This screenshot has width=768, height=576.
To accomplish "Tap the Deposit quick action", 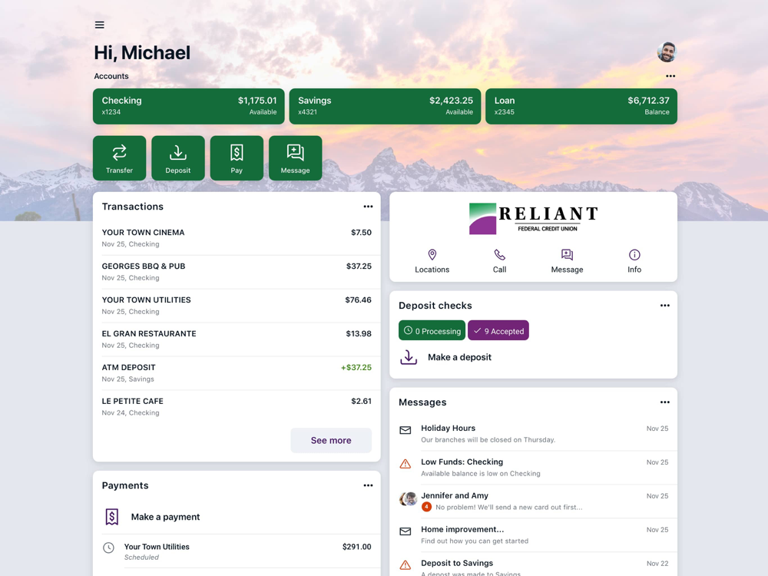I will click(x=178, y=158).
